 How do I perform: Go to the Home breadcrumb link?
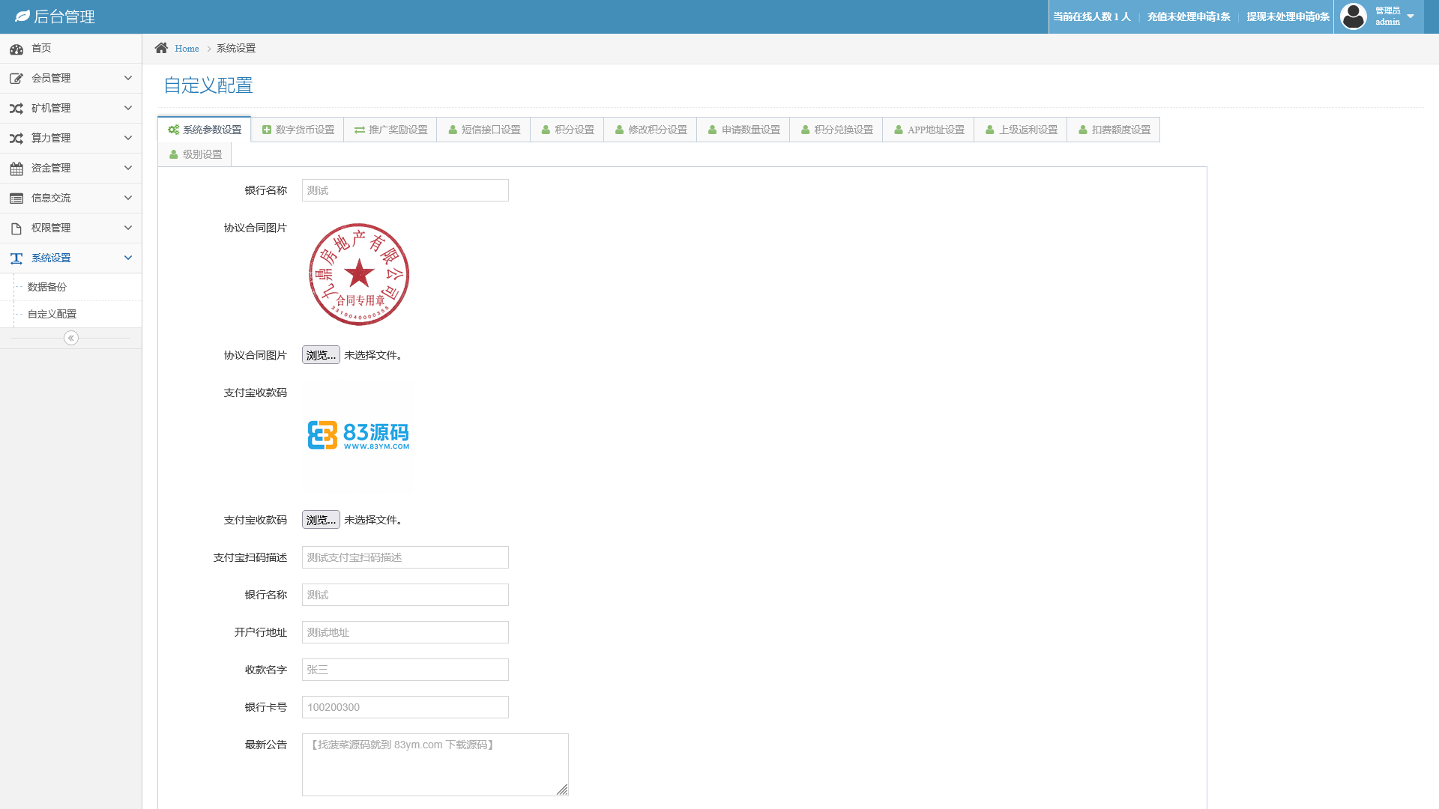point(187,49)
